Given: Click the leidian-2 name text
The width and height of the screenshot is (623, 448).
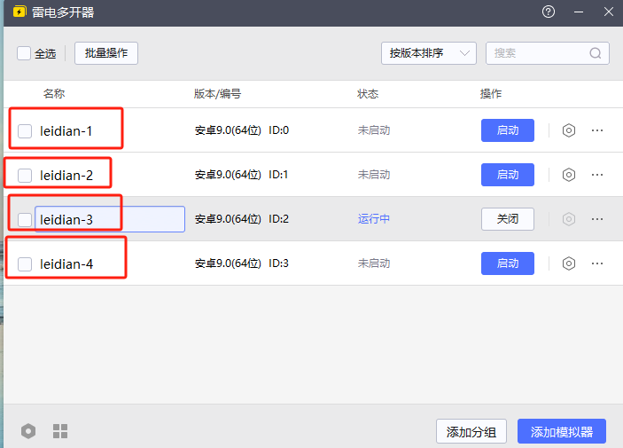Looking at the screenshot, I should click(x=66, y=176).
